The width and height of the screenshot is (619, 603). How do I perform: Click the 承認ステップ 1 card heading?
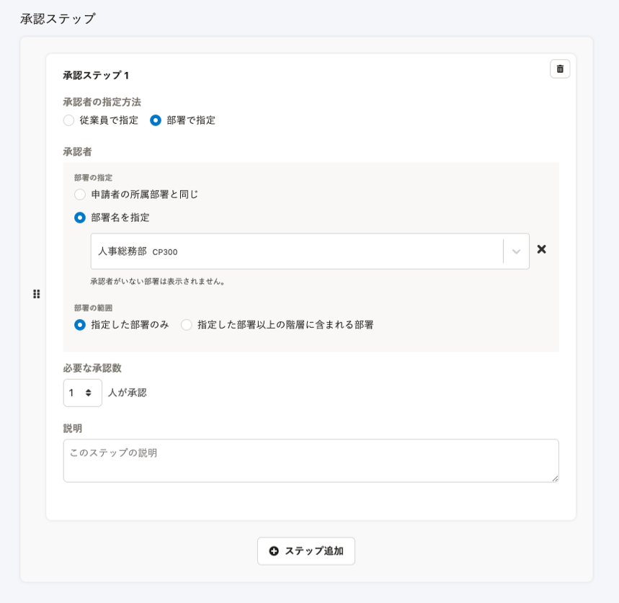pyautogui.click(x=96, y=76)
